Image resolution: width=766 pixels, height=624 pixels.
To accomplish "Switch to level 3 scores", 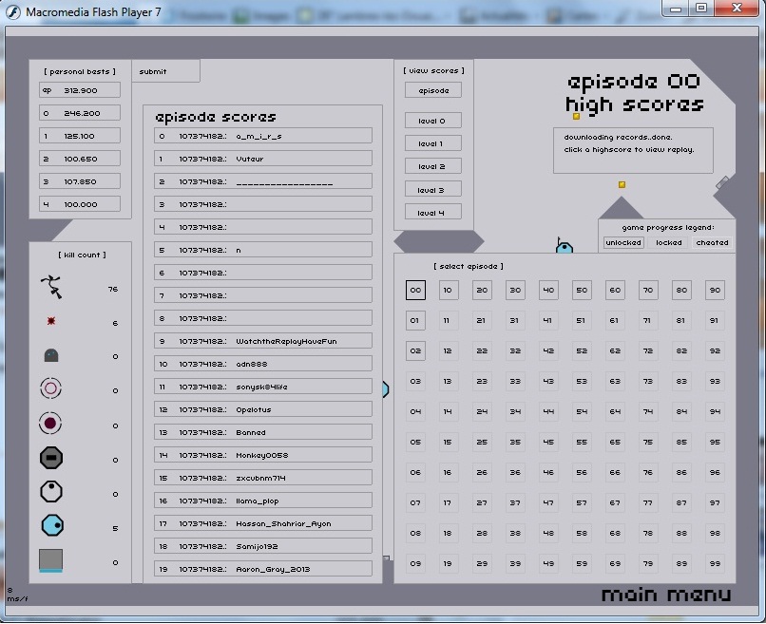I will [x=432, y=190].
